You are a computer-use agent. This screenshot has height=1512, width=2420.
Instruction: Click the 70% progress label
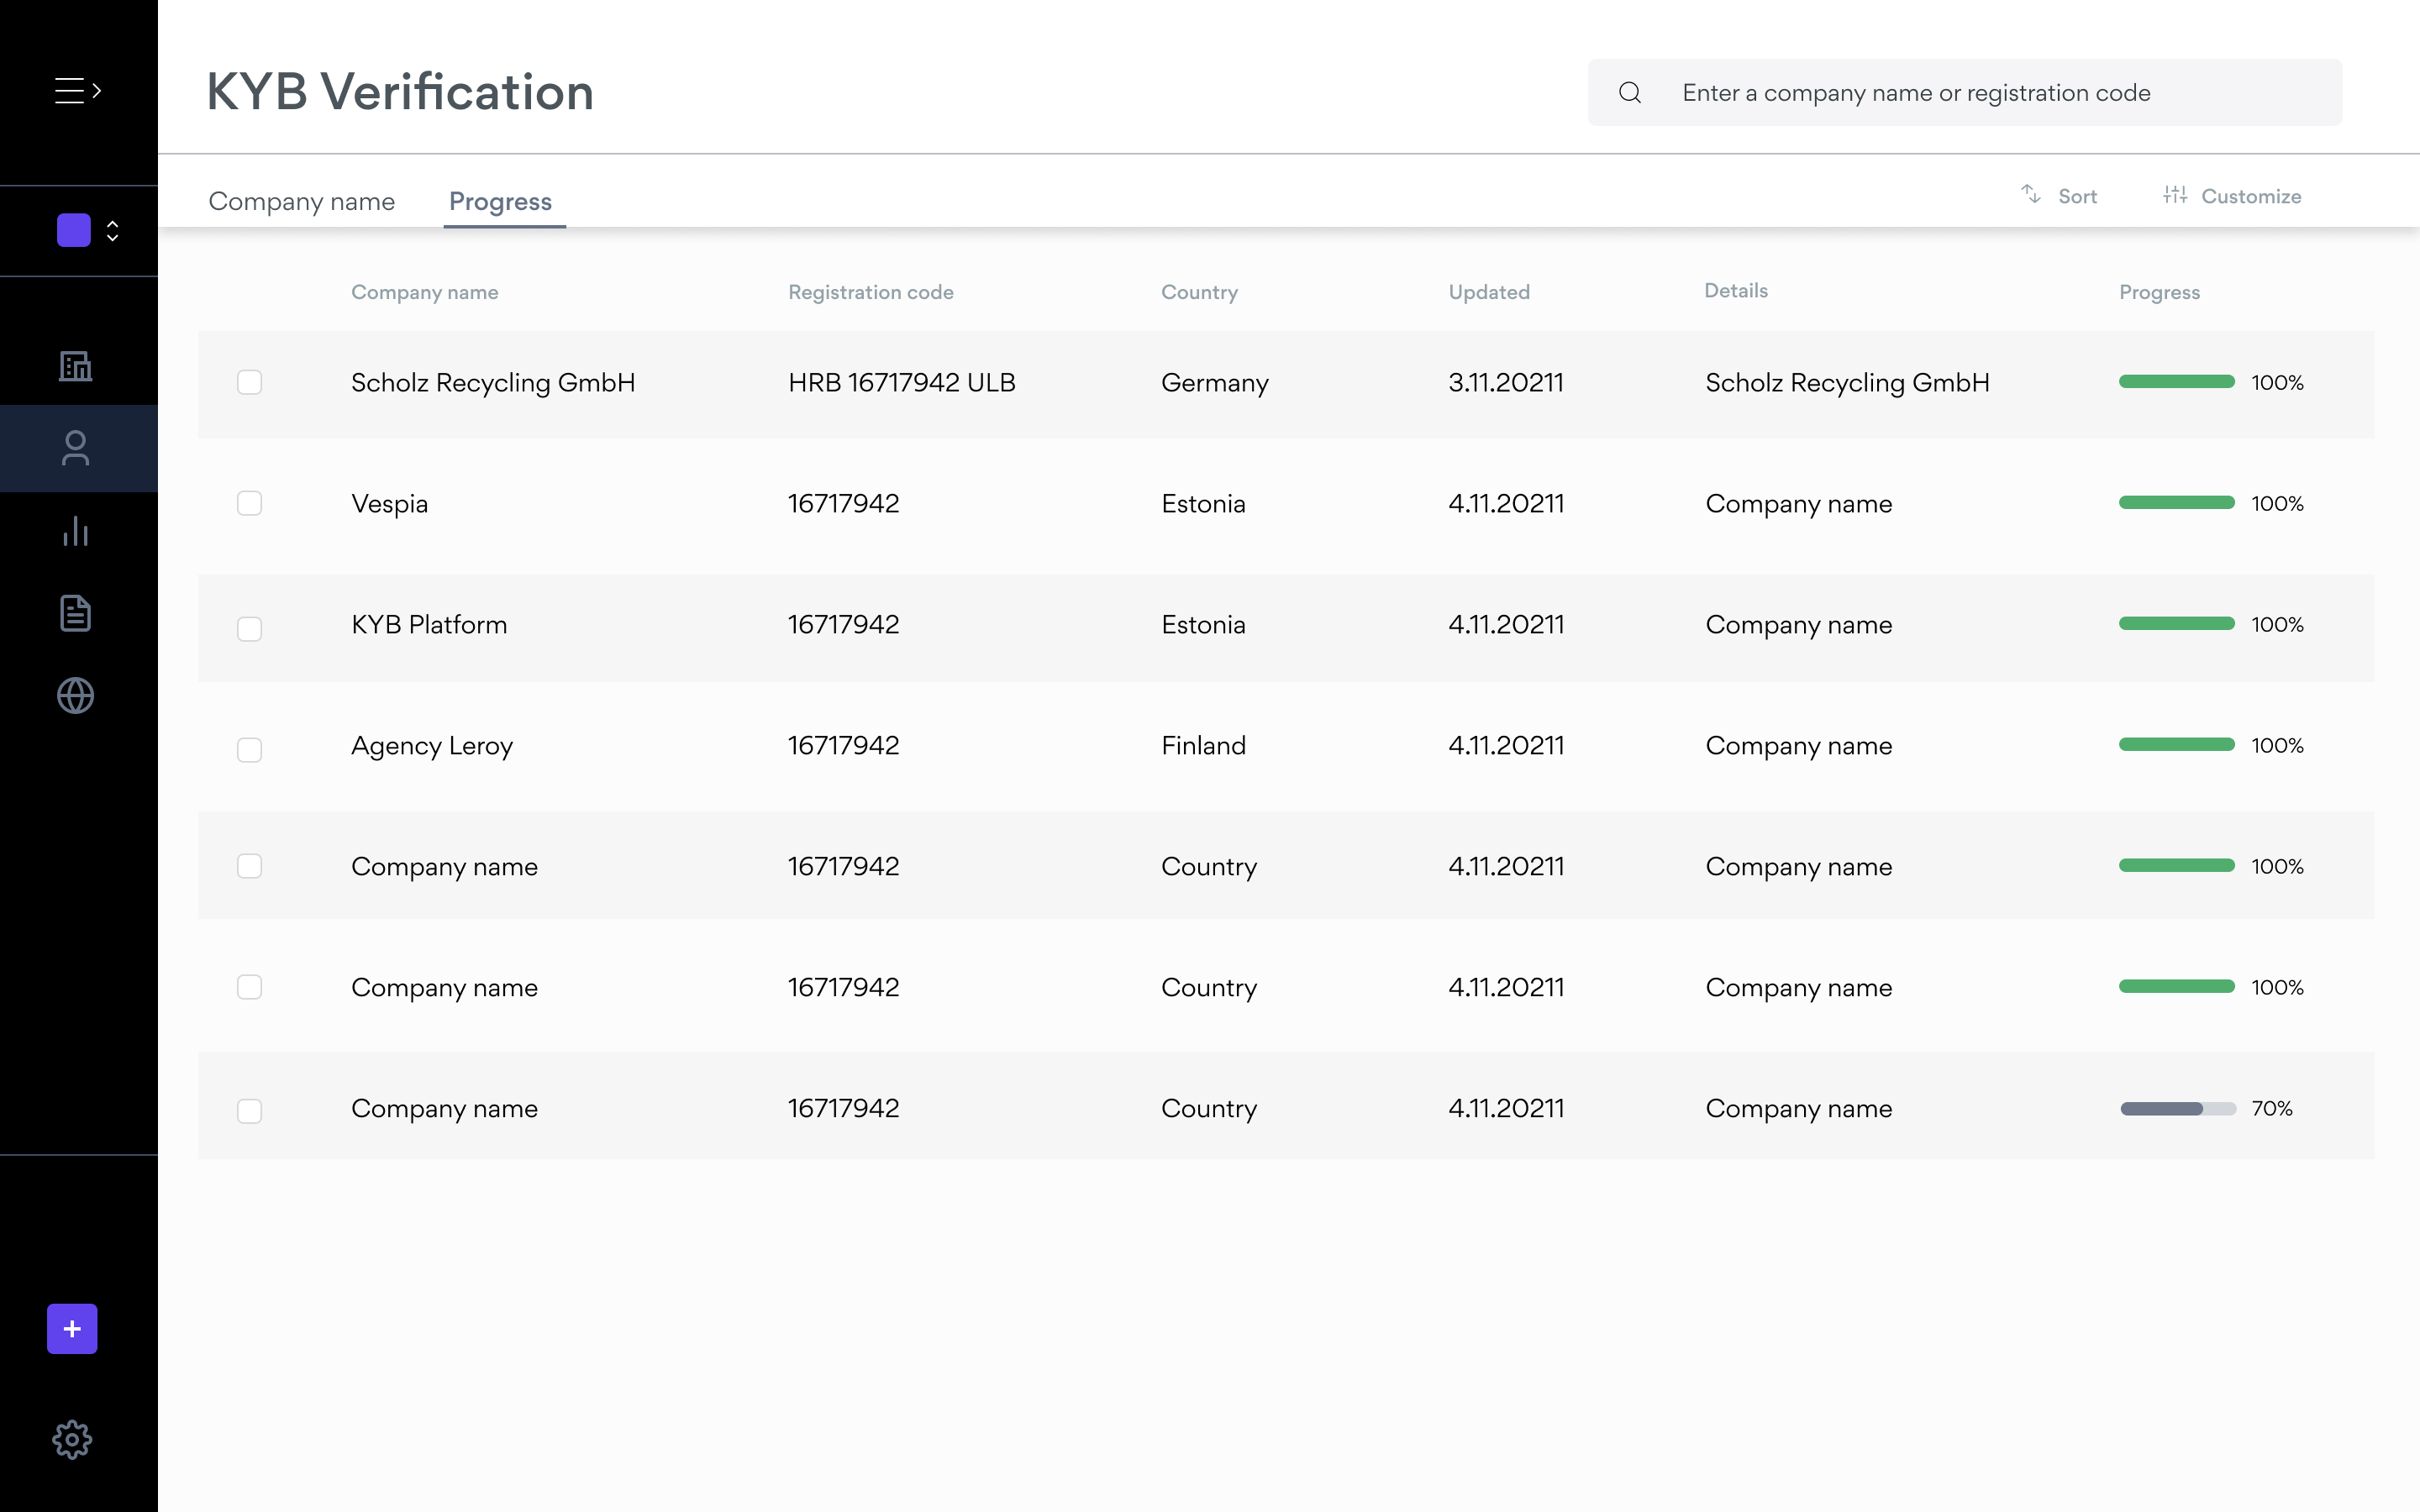coord(2271,1108)
